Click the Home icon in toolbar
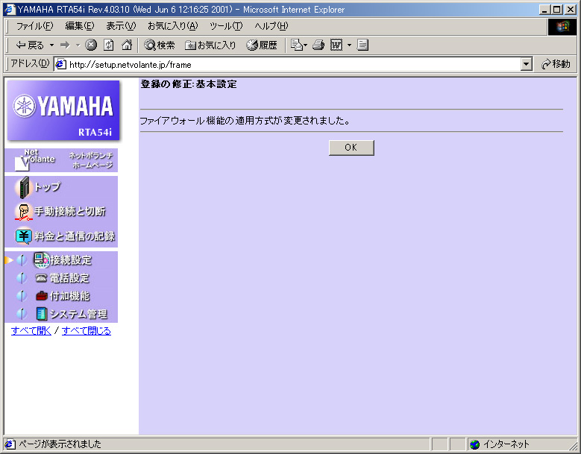 (127, 45)
